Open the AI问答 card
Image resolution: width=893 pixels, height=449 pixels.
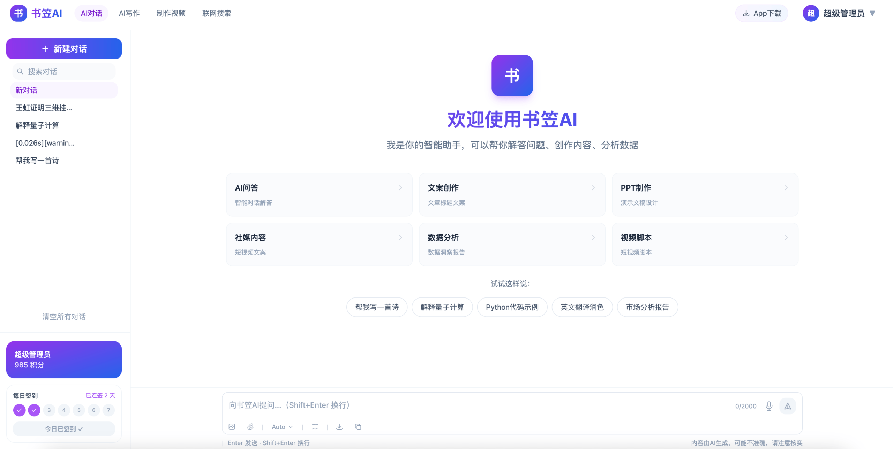(x=319, y=195)
